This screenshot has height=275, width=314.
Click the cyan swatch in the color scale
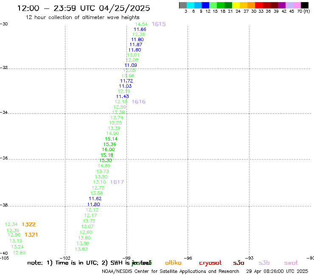click(x=191, y=5)
